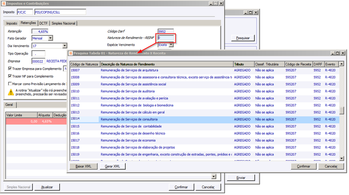The height and width of the screenshot is (195, 349).
Task: Click Cancelar in Impostos e Contribuições window
Action: click(208, 187)
